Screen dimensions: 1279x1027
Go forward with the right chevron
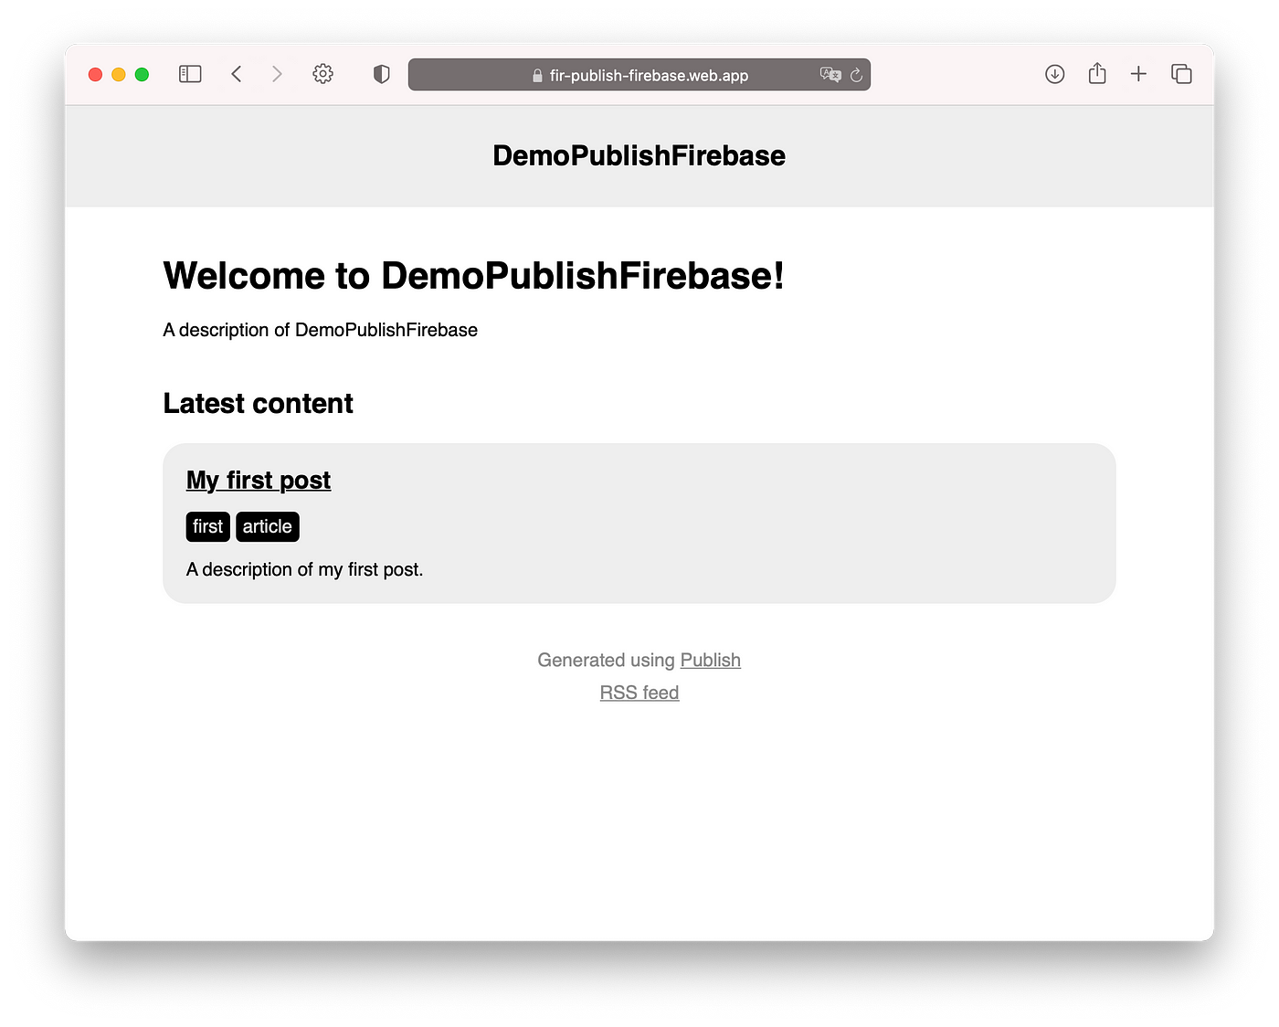[277, 74]
